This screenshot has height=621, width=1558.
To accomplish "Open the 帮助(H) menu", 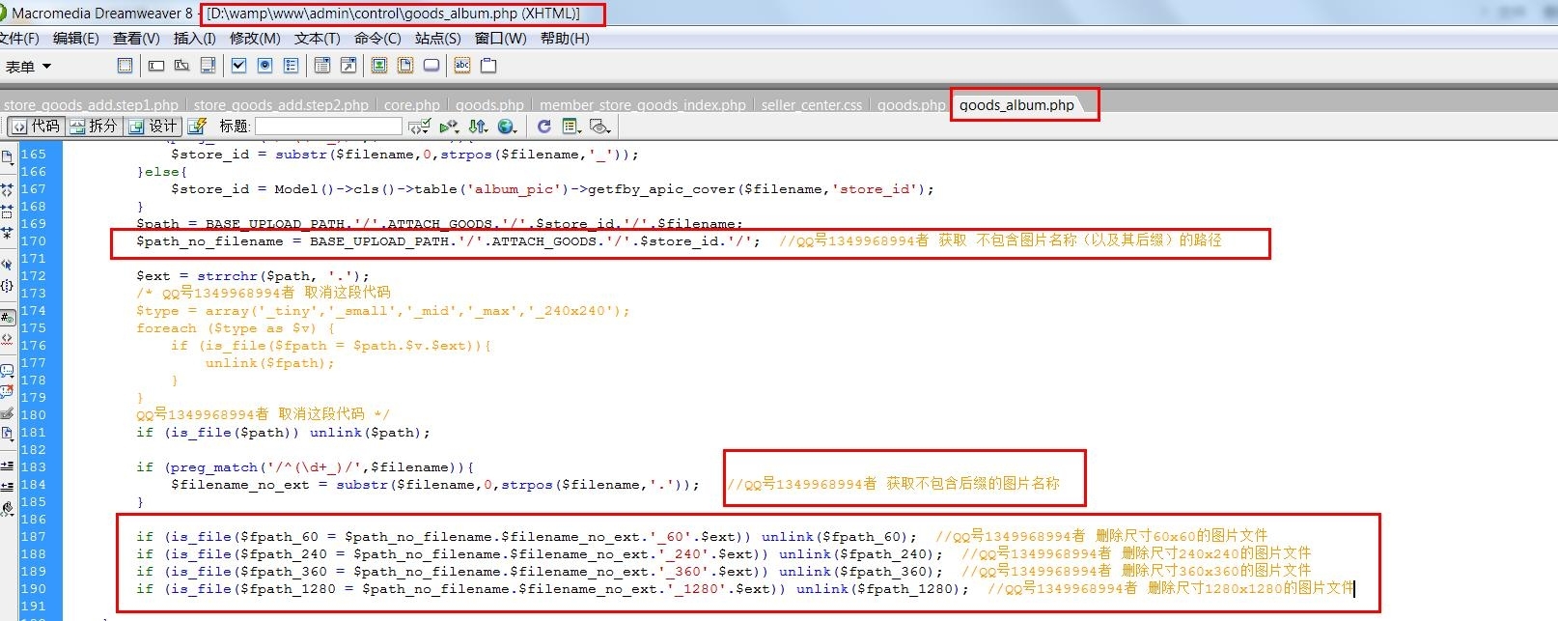I will (565, 39).
